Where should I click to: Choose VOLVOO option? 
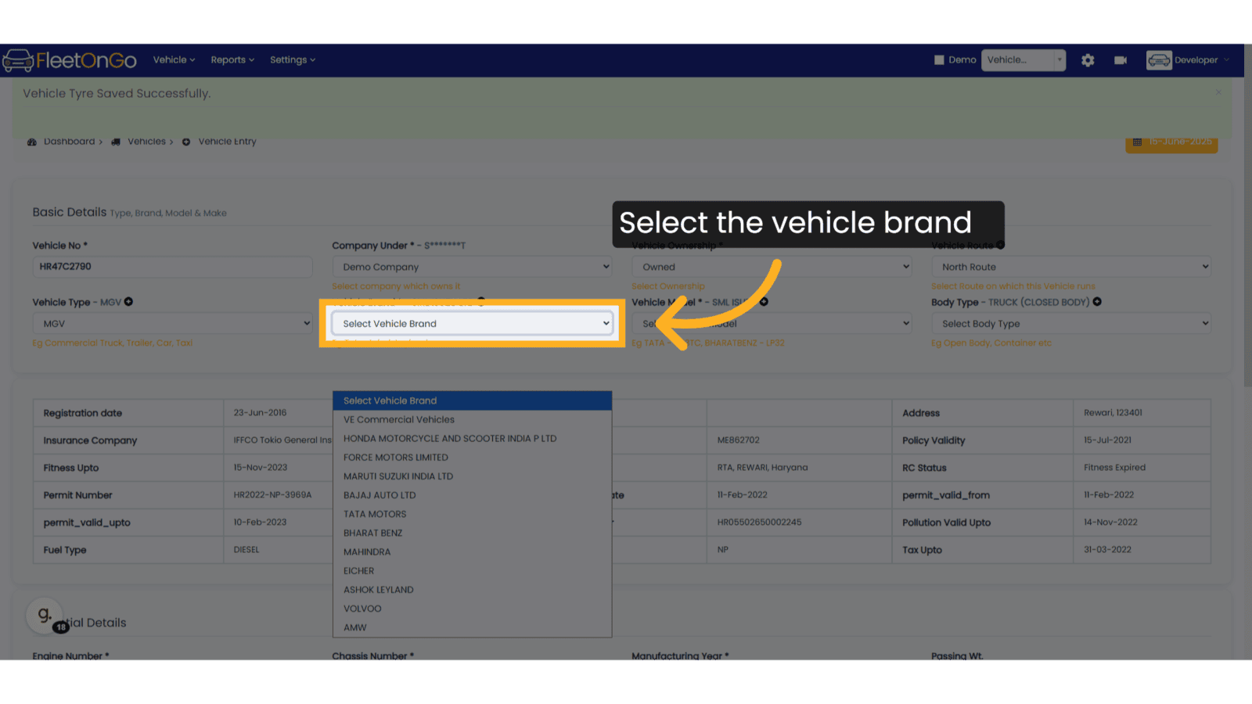pyautogui.click(x=473, y=609)
